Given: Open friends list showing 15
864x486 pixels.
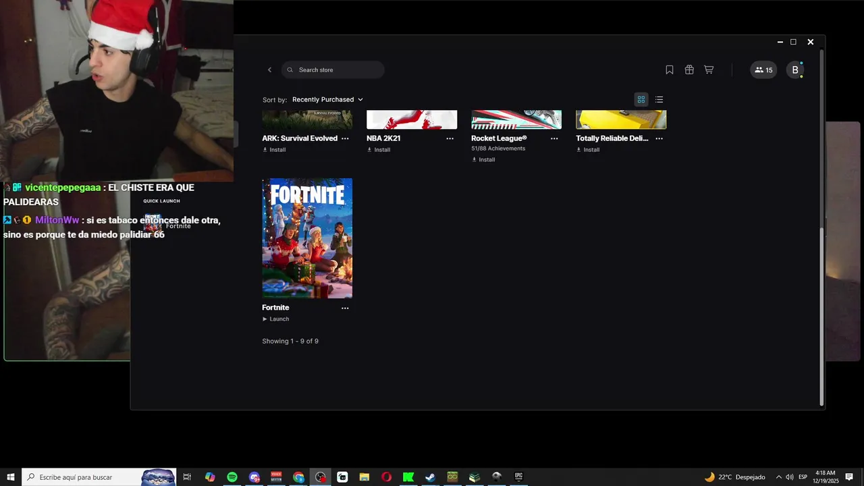Looking at the screenshot, I should pyautogui.click(x=763, y=70).
